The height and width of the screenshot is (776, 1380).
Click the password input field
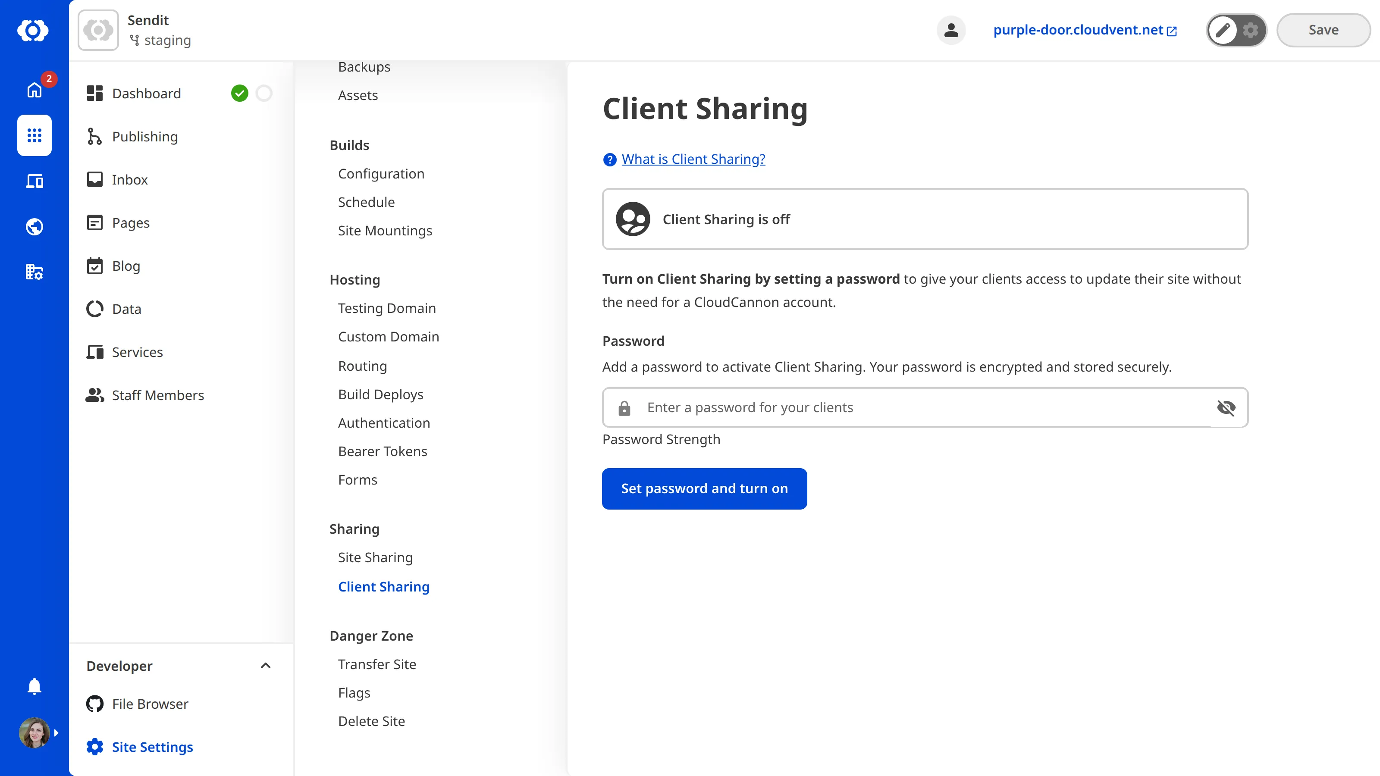(911, 407)
